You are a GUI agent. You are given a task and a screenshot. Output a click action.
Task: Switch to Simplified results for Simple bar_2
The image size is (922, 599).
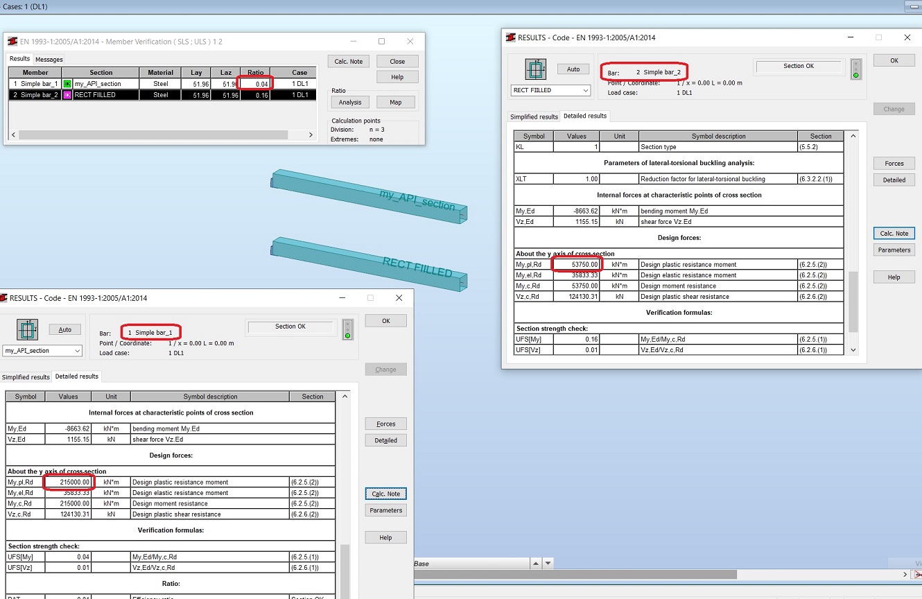(534, 116)
